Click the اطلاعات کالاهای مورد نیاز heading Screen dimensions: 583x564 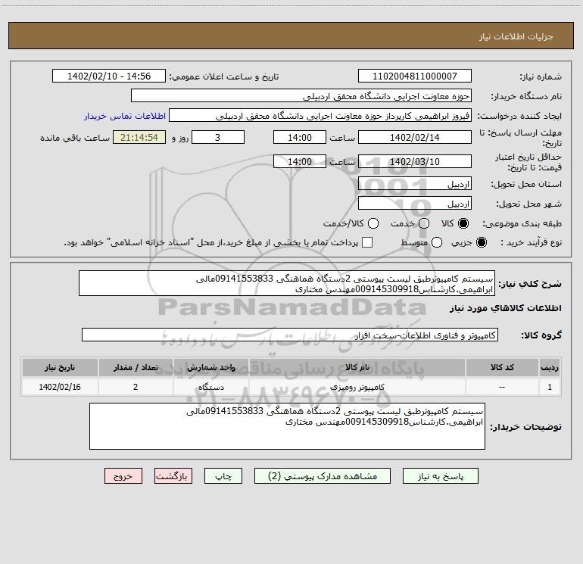coord(505,308)
